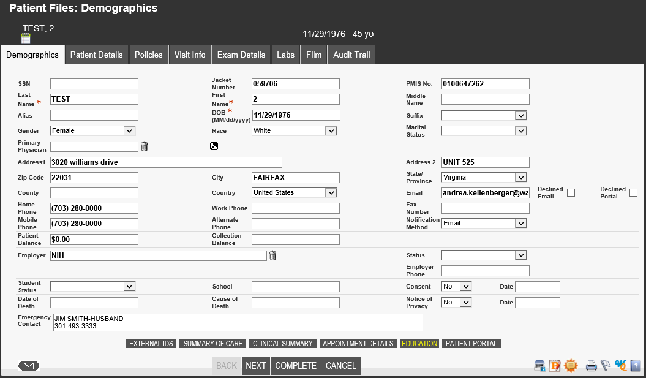Image resolution: width=646 pixels, height=378 pixels.
Task: Expand the Race dropdown showing White
Action: point(294,130)
